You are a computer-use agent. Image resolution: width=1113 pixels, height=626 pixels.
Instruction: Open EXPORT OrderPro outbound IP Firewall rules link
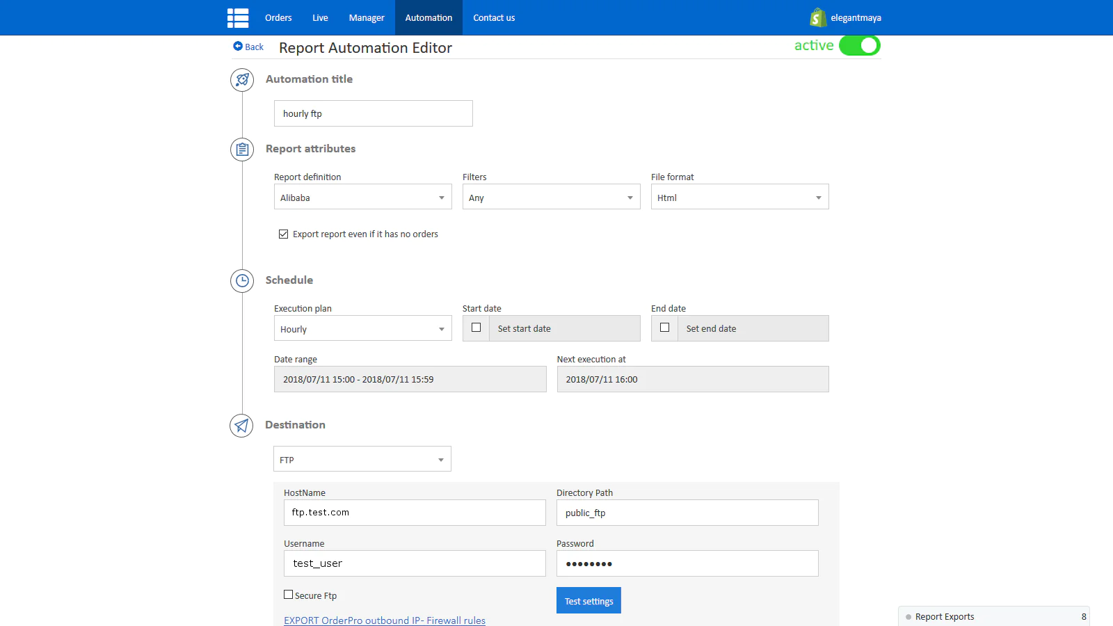point(385,620)
